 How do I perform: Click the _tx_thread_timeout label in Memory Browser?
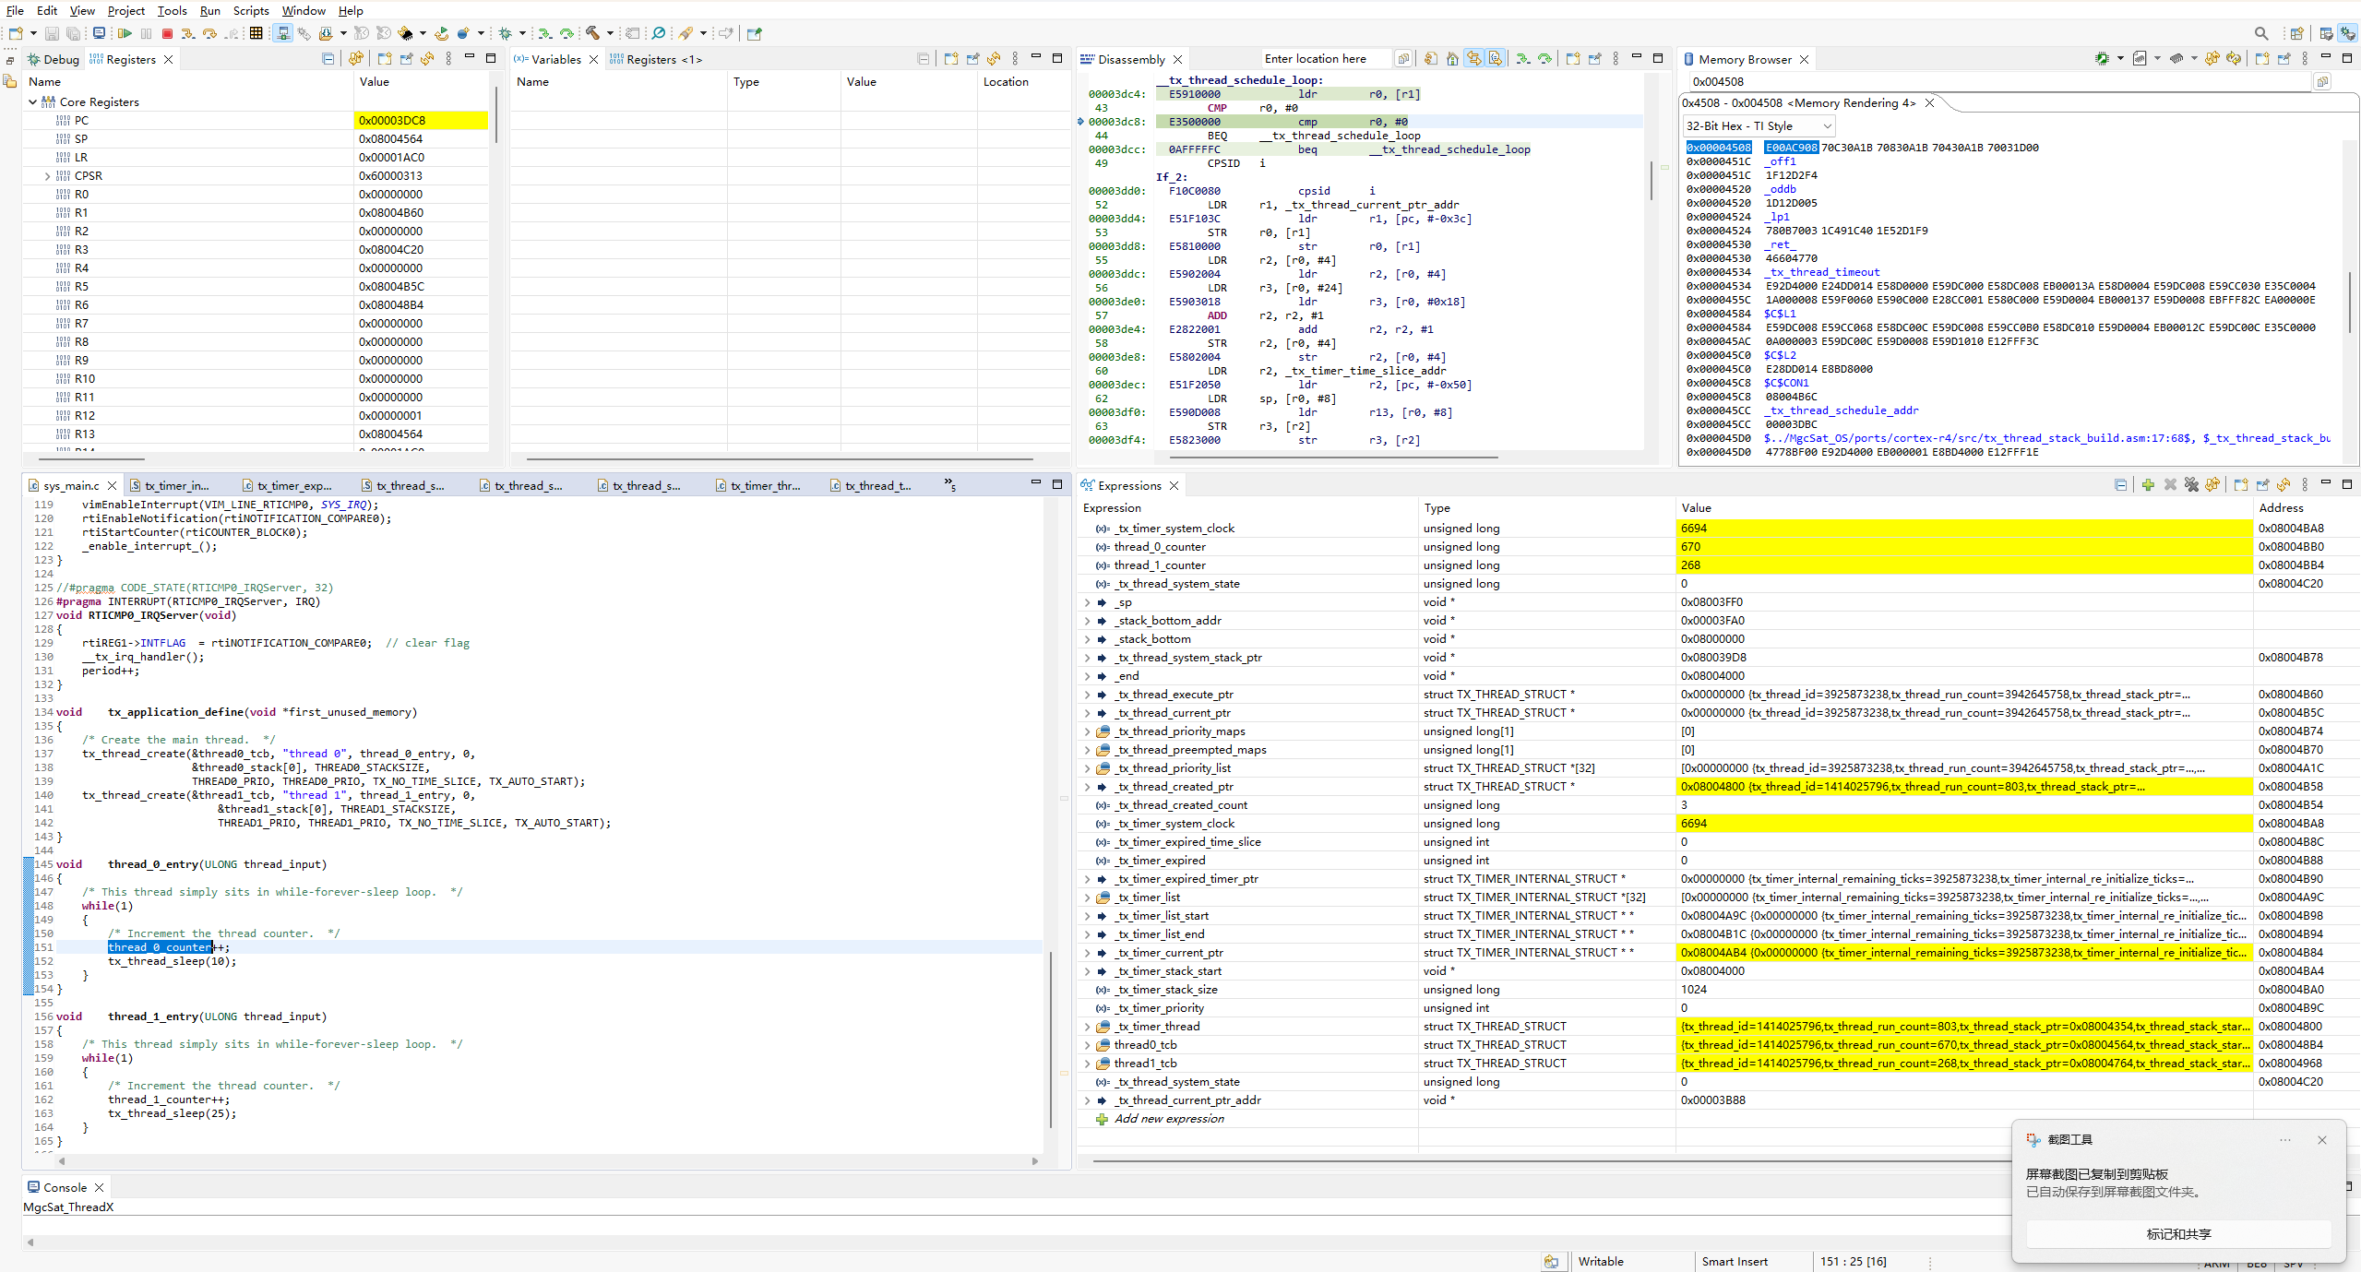tap(1821, 272)
